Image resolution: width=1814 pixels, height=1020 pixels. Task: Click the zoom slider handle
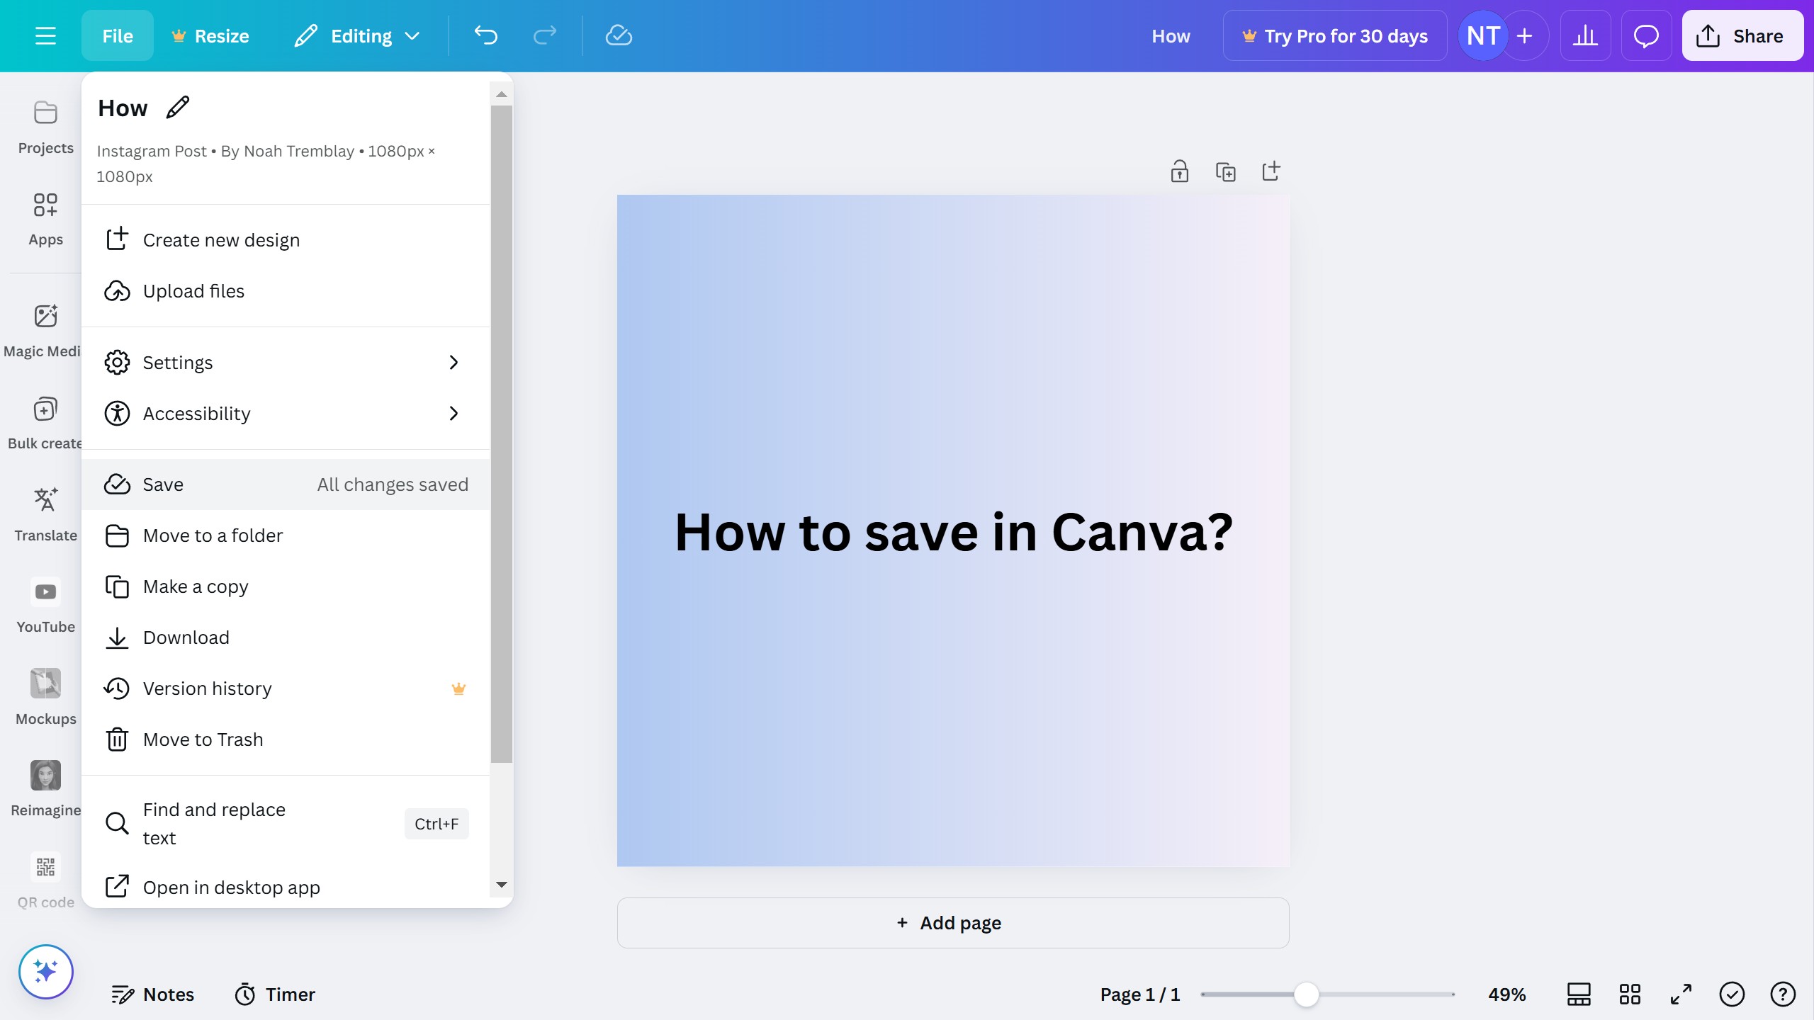click(x=1306, y=994)
